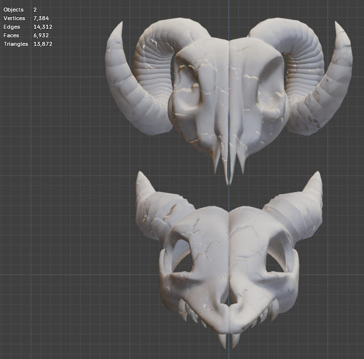Image resolution: width=364 pixels, height=359 pixels.
Task: Click the triangle count value "13,872"
Action: [x=43, y=44]
